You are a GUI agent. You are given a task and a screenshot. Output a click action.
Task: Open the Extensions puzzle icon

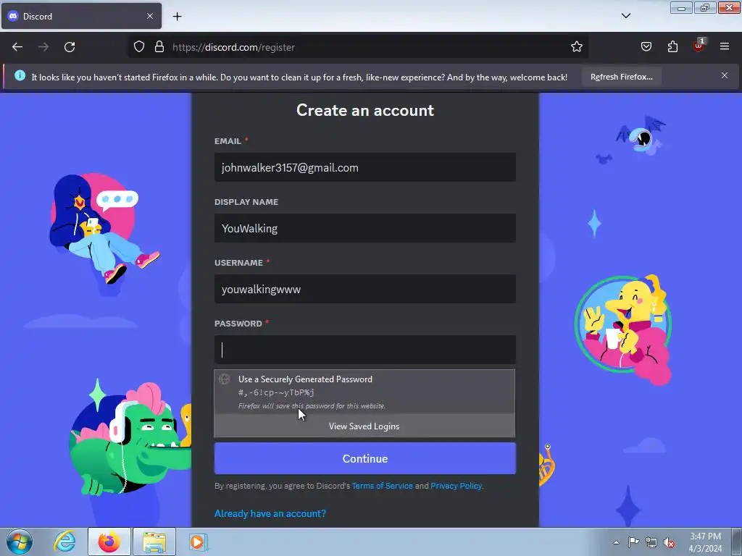coord(672,47)
